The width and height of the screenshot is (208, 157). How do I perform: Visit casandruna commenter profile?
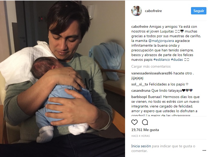point(141,91)
